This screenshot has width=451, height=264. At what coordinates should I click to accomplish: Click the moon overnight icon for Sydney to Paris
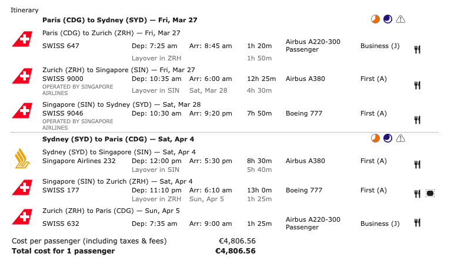[x=387, y=139]
